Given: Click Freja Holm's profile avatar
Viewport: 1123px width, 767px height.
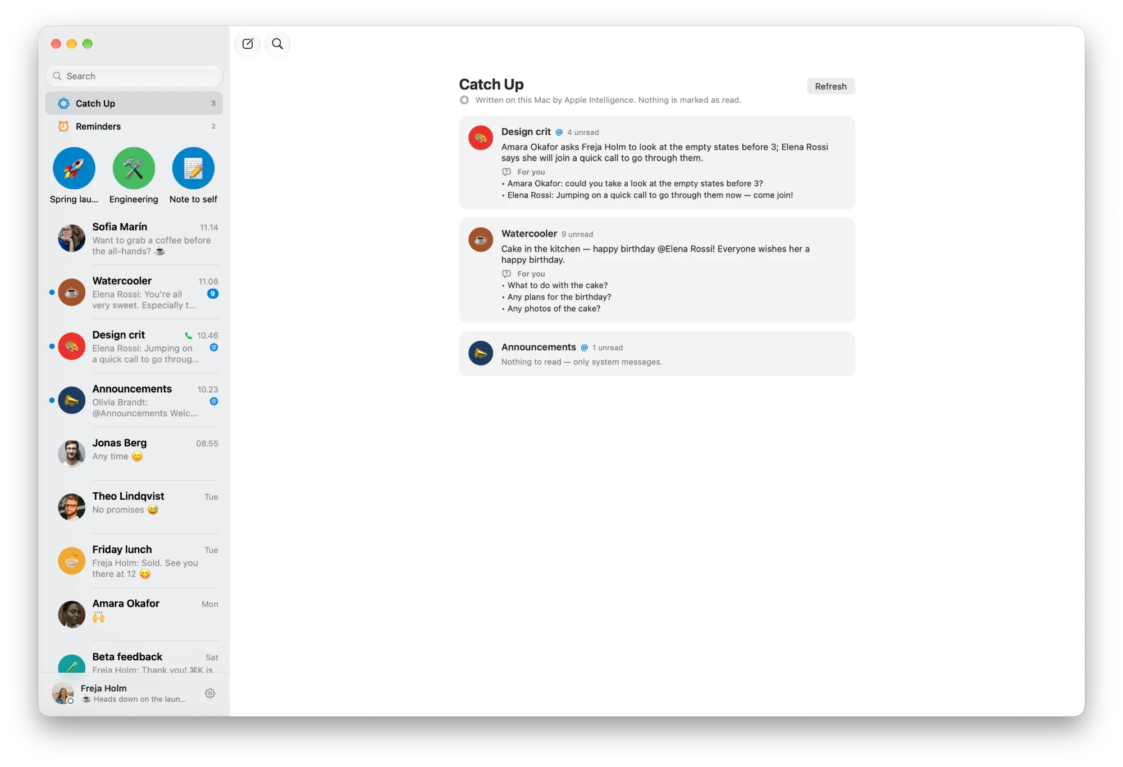Looking at the screenshot, I should tap(63, 693).
